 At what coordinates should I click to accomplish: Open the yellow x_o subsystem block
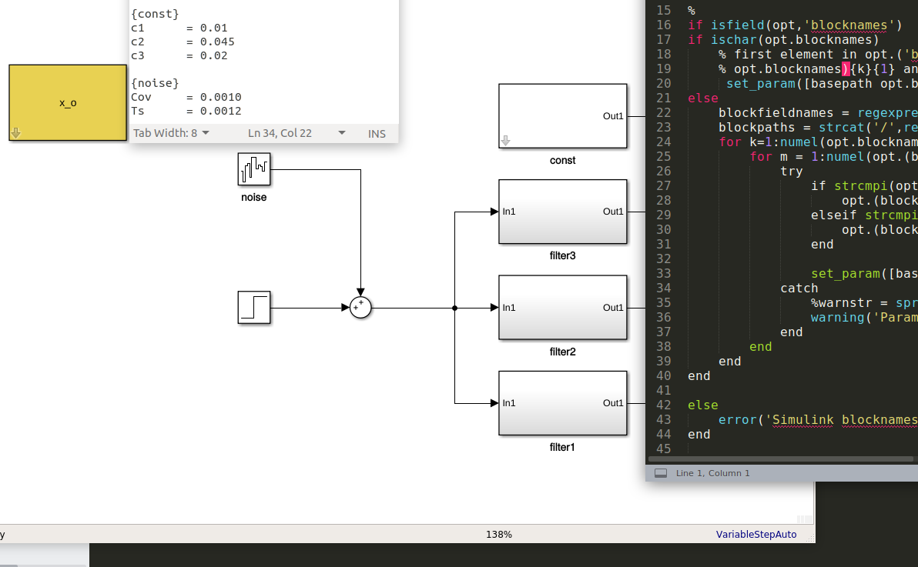click(x=68, y=102)
